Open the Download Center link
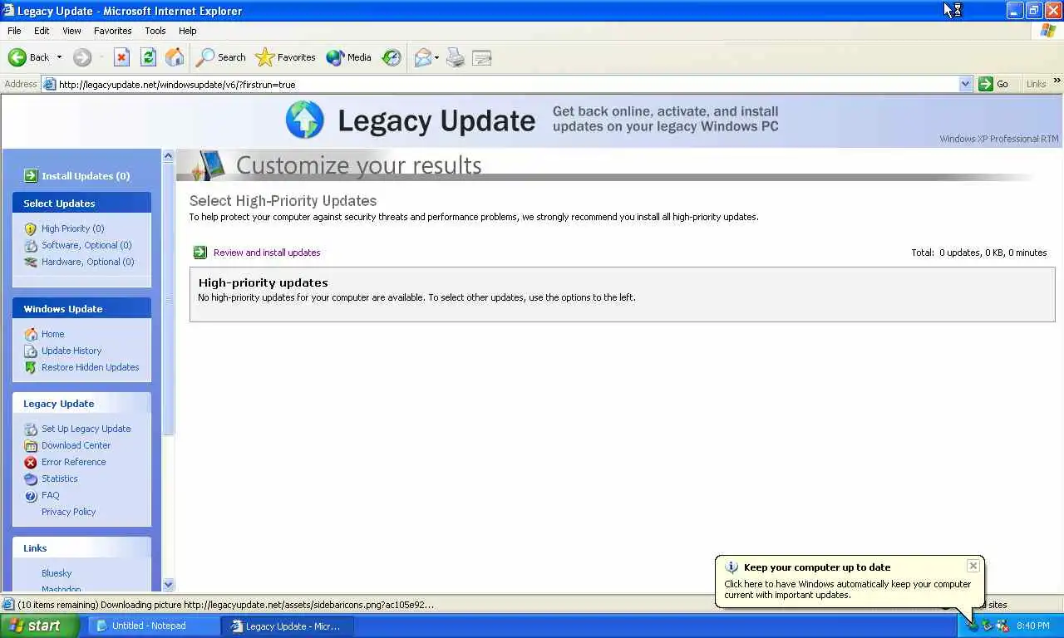This screenshot has height=638, width=1064. pos(76,445)
